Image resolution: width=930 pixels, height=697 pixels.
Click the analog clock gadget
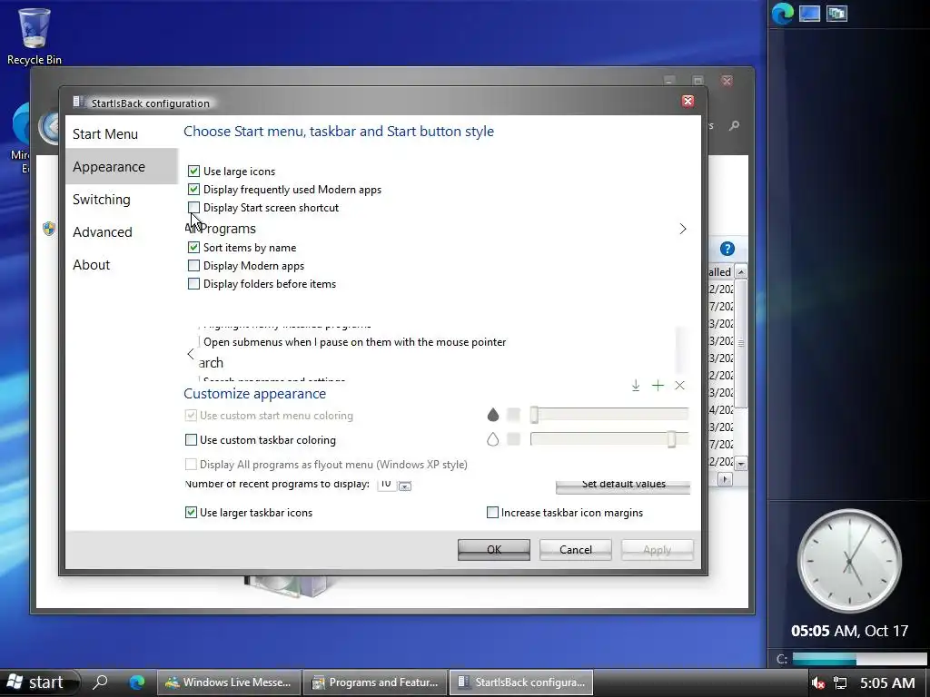[849, 560]
